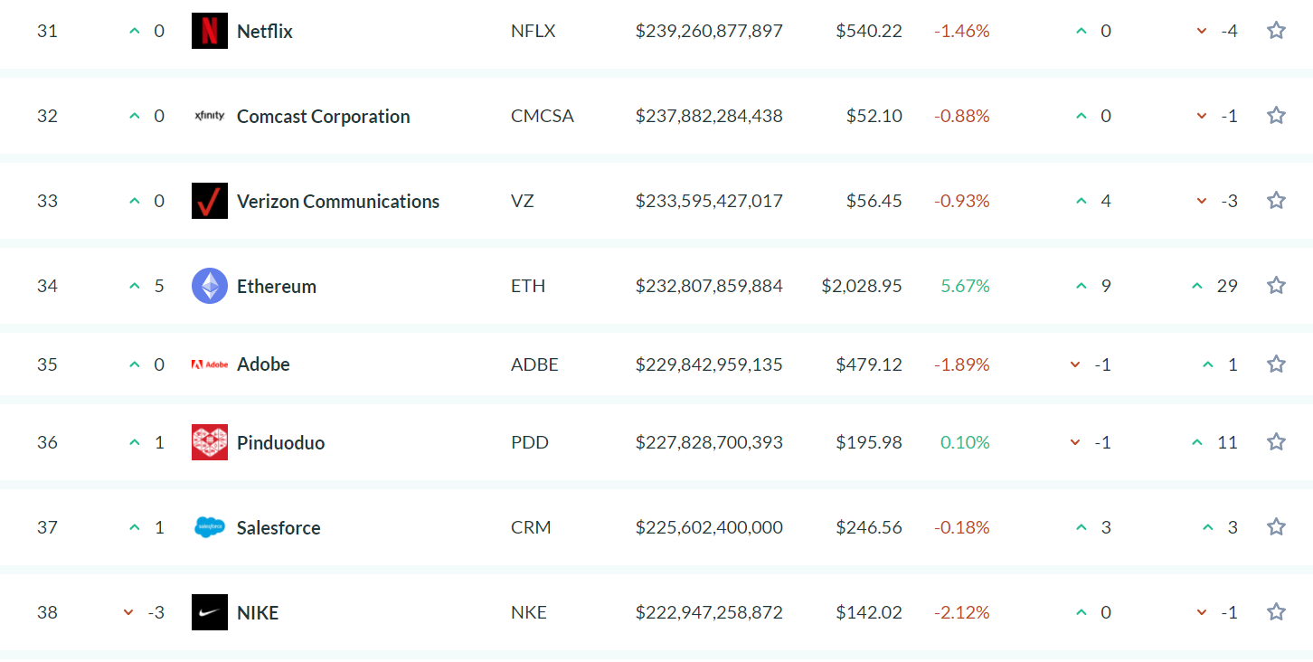The image size is (1313, 662).
Task: Open the Verizon Communications company page
Action: [x=337, y=202]
